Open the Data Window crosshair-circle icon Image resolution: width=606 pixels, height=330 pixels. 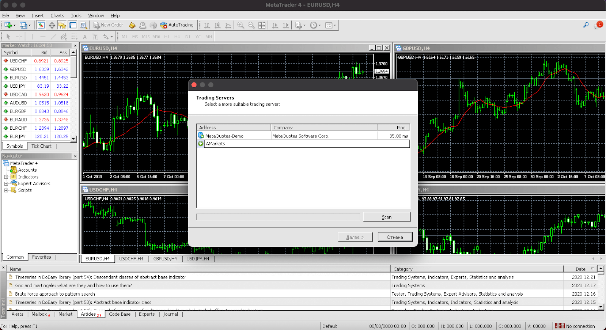(x=52, y=25)
